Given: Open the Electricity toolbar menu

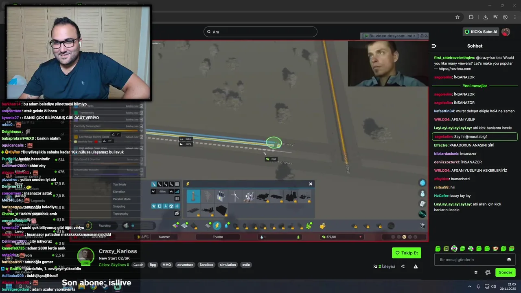Looking at the screenshot, I should pyautogui.click(x=217, y=225).
